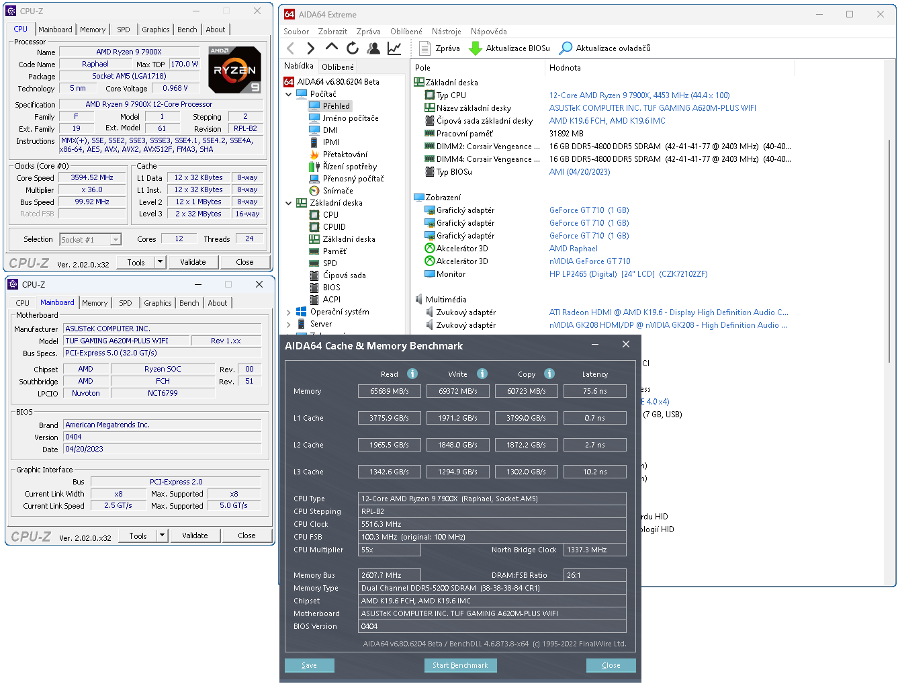
Task: Select Přetaktování tree item
Action: click(x=339, y=155)
